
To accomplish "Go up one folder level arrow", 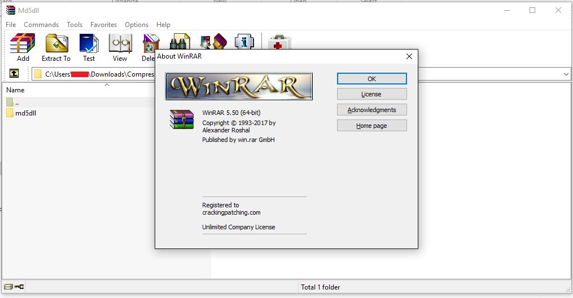I will tap(14, 74).
